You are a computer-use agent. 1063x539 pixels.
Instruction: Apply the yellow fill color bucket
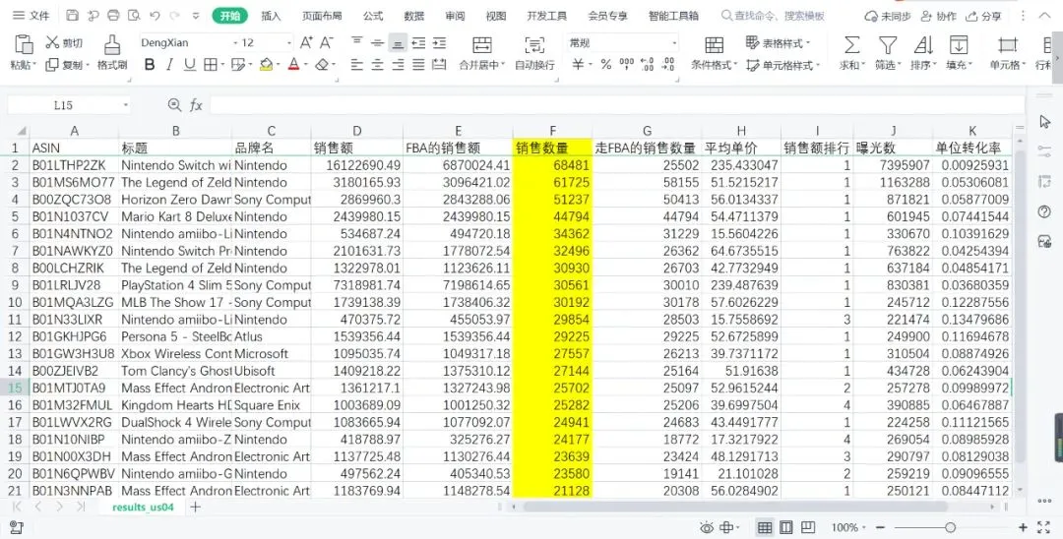coord(266,64)
